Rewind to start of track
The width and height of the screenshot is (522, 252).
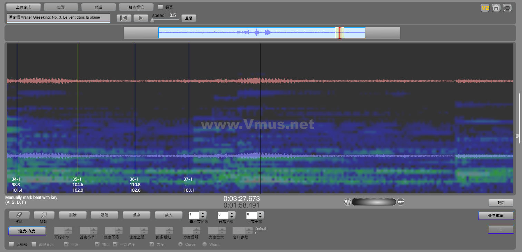click(124, 18)
